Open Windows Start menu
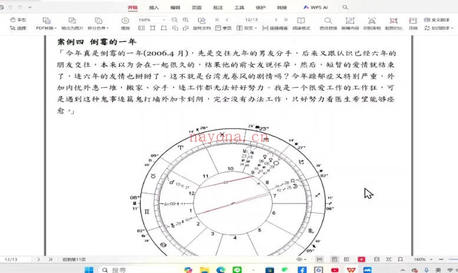The height and width of the screenshot is (273, 458). pos(89,269)
